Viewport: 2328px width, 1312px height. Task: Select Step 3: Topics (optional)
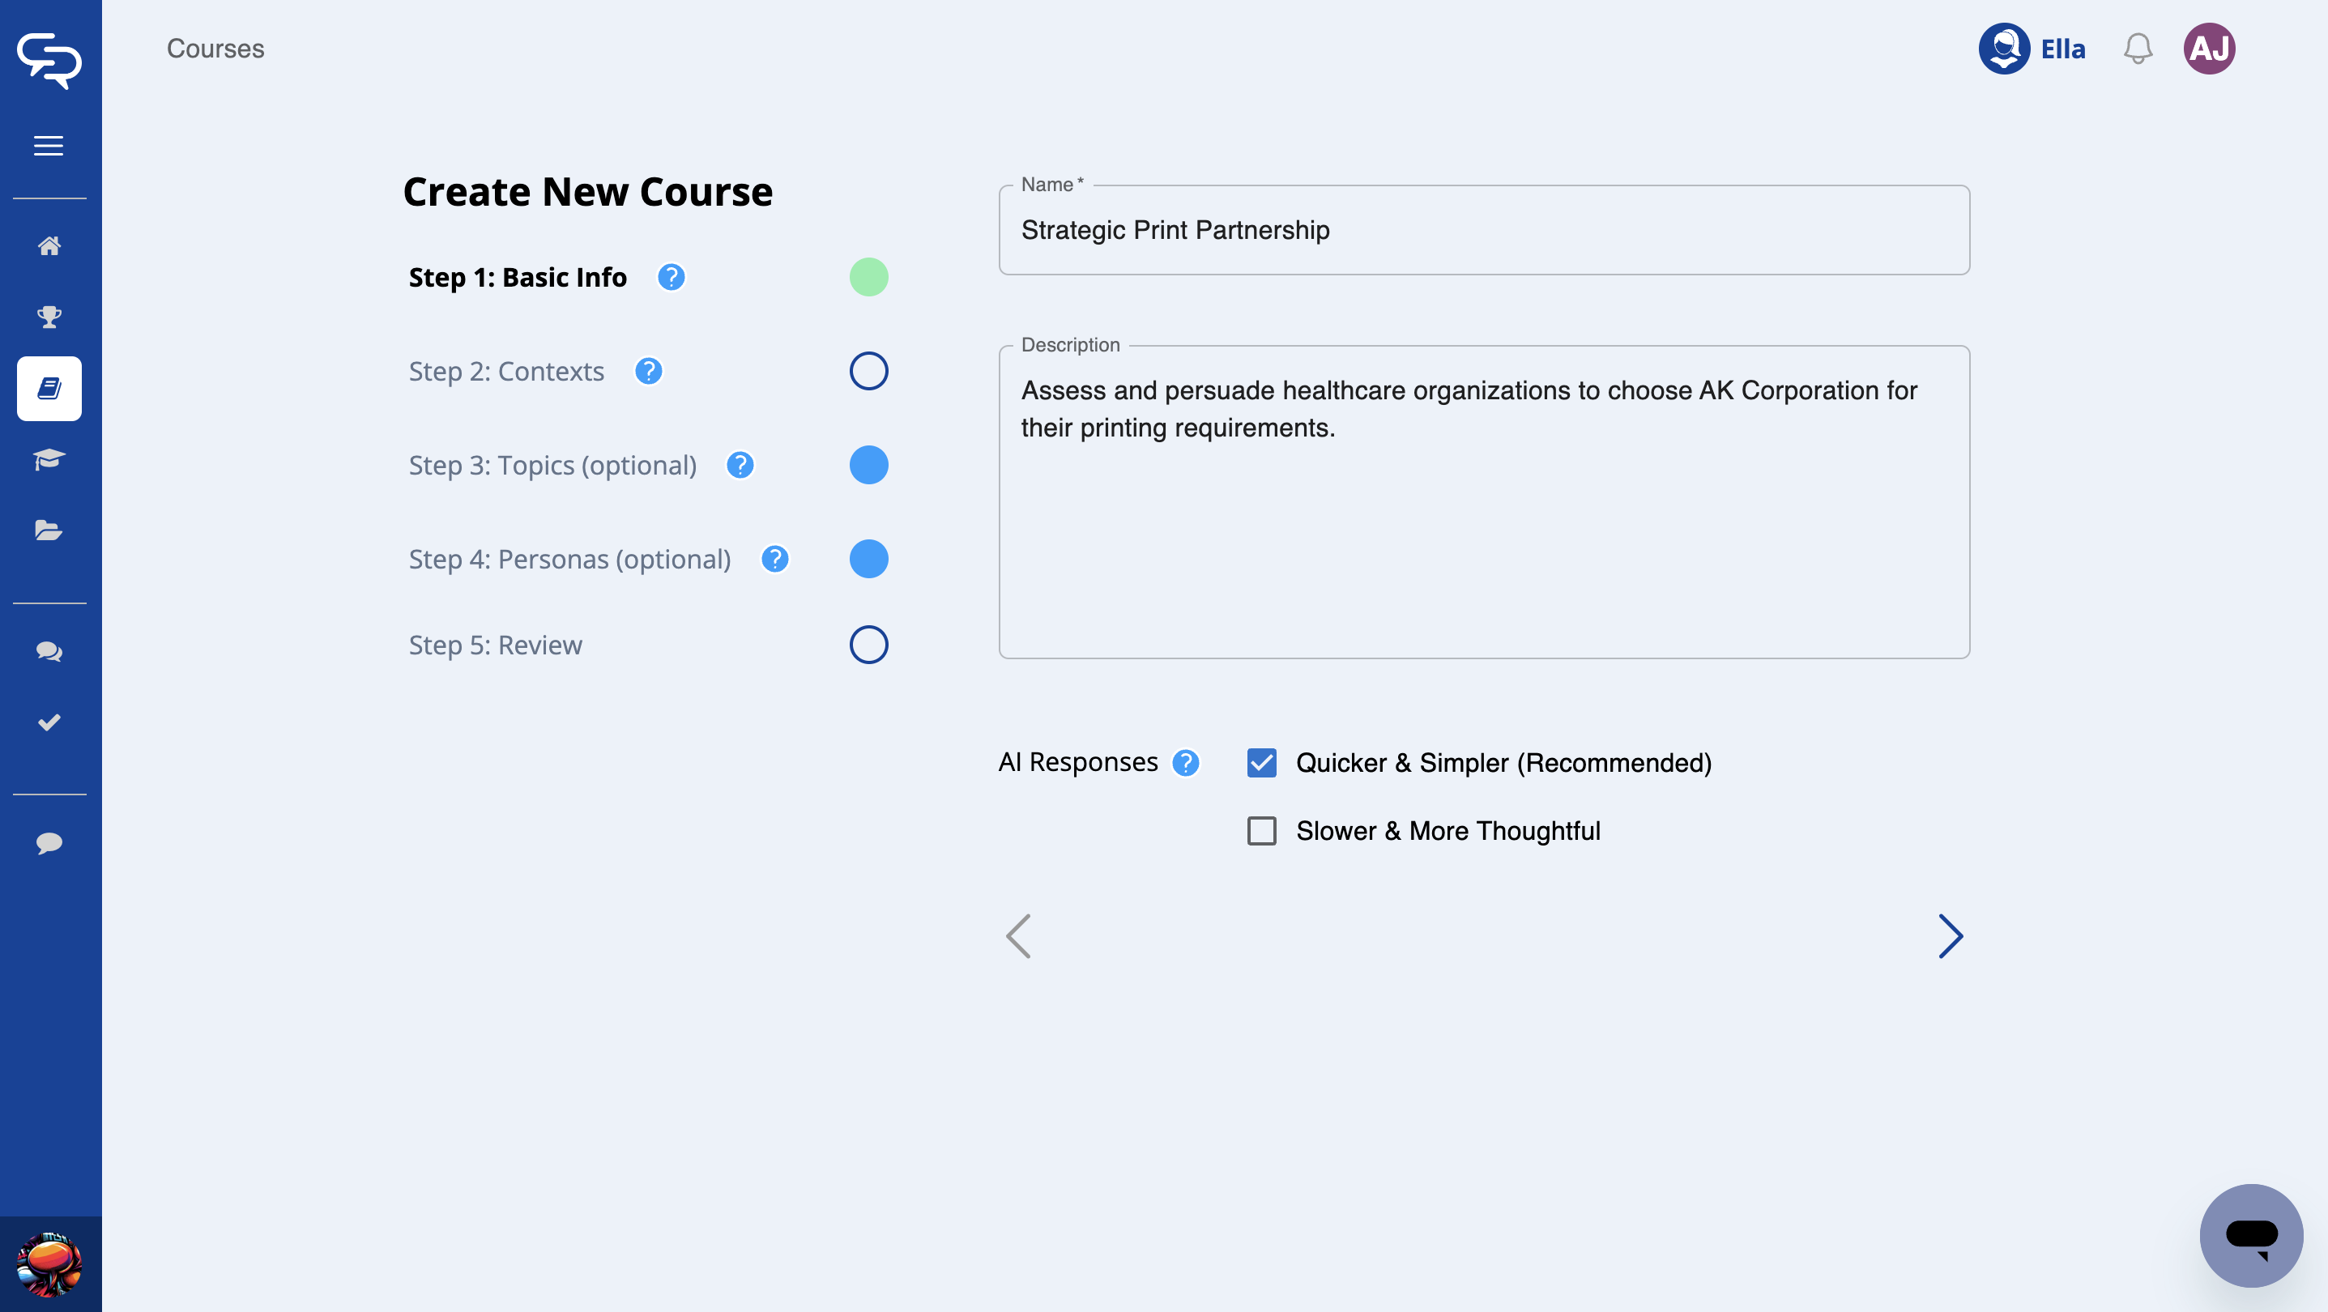click(552, 466)
